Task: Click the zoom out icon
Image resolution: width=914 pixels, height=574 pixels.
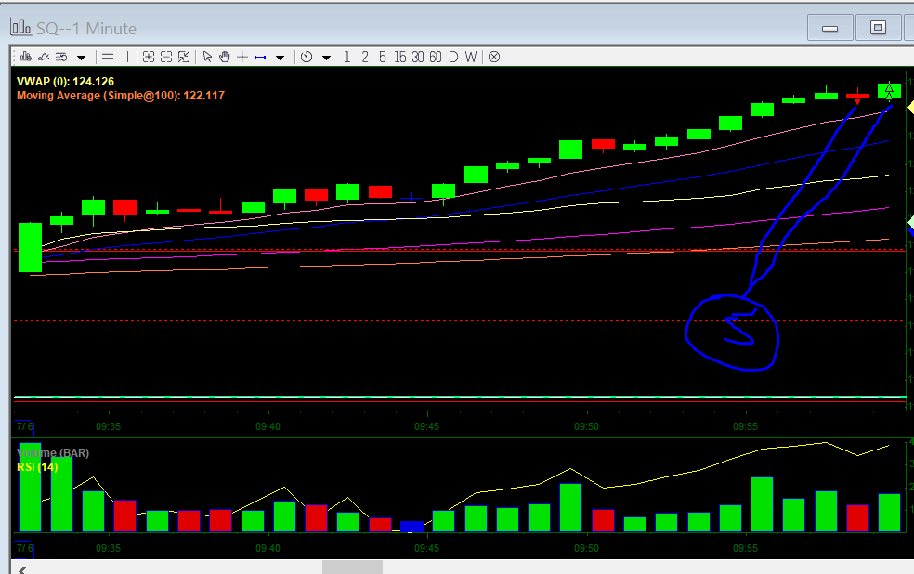Action: pyautogui.click(x=166, y=57)
